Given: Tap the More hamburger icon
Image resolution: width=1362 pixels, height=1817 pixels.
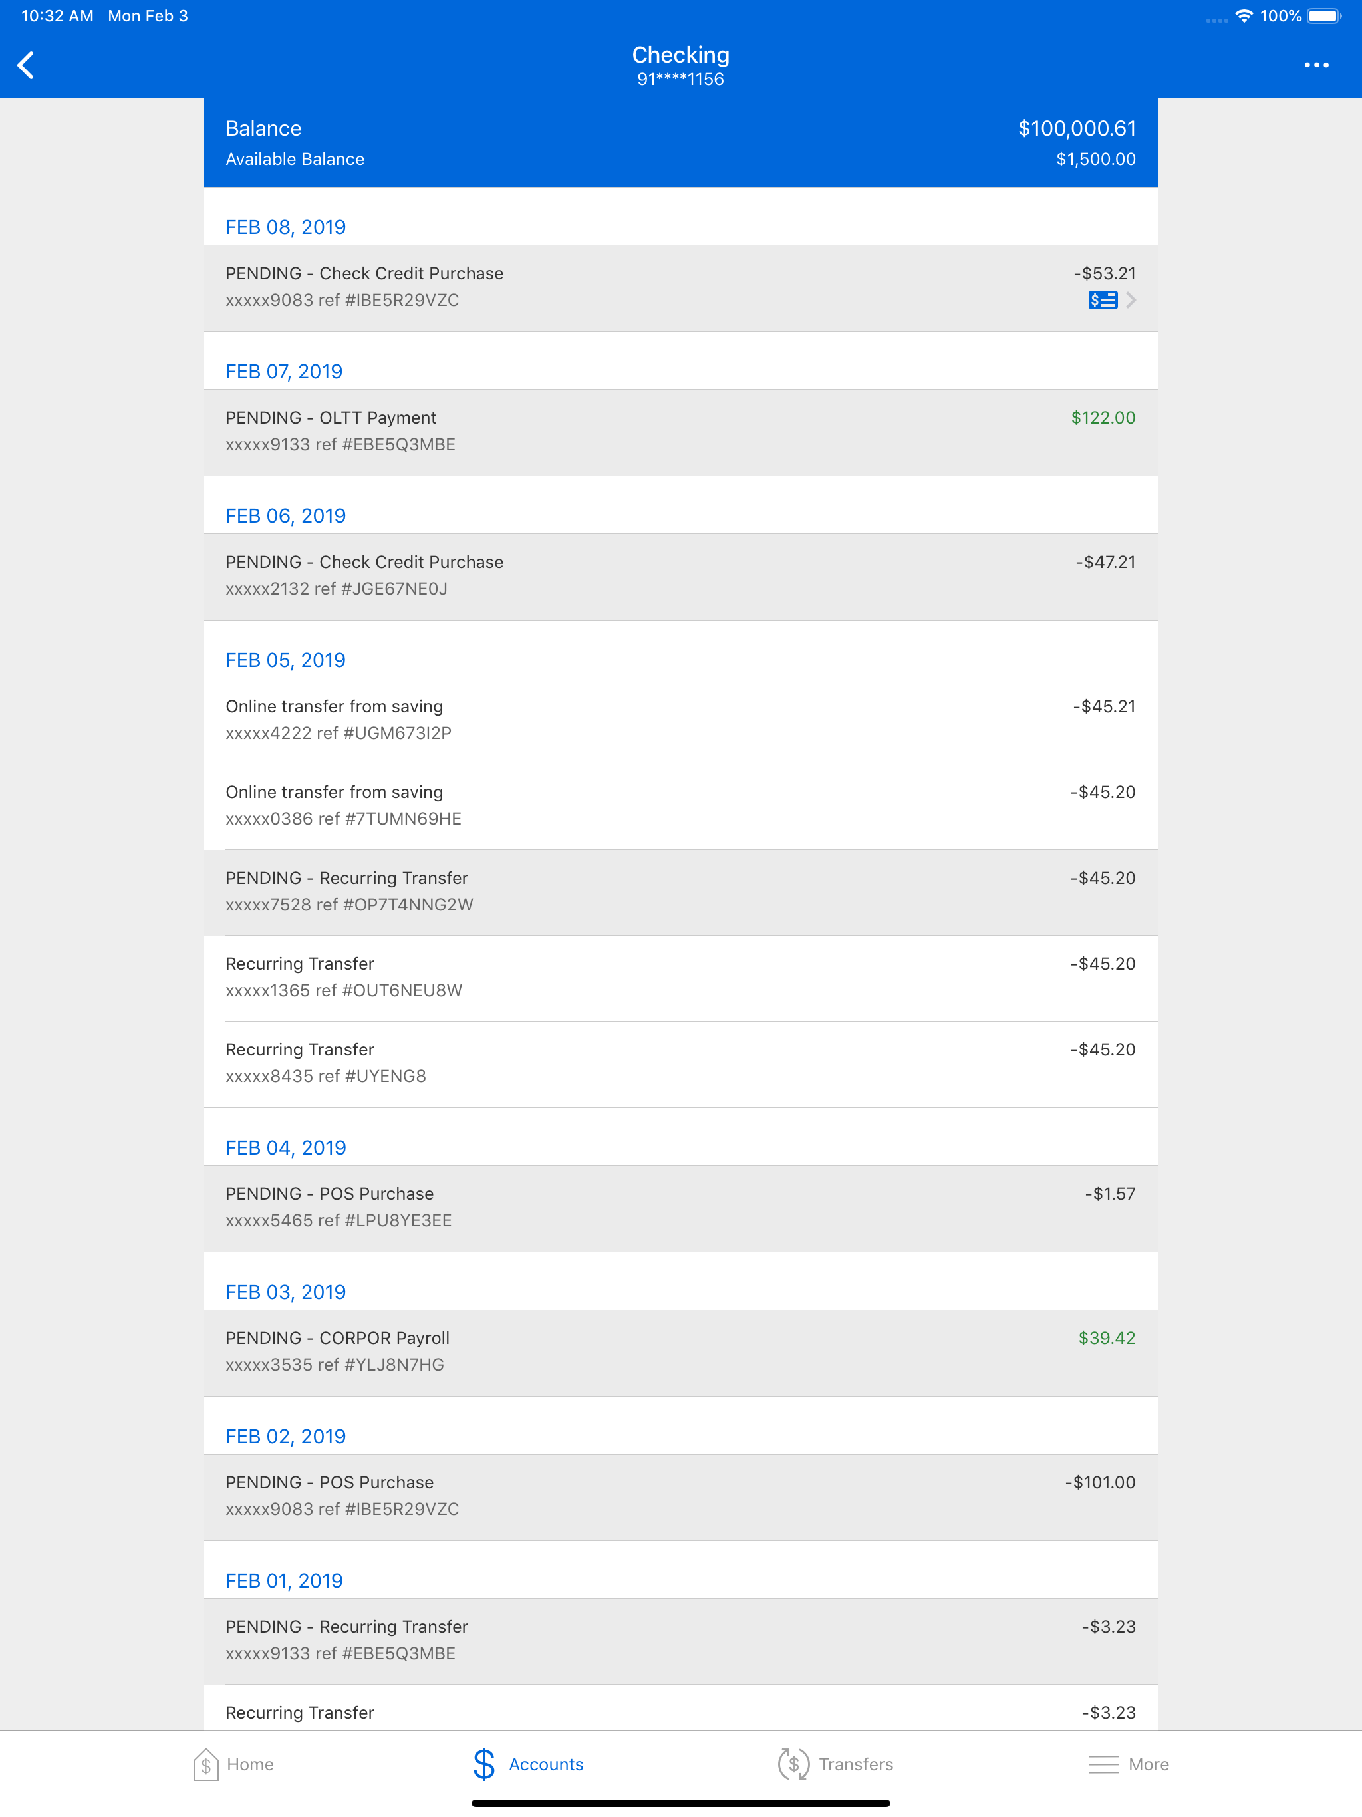Looking at the screenshot, I should click(1103, 1764).
